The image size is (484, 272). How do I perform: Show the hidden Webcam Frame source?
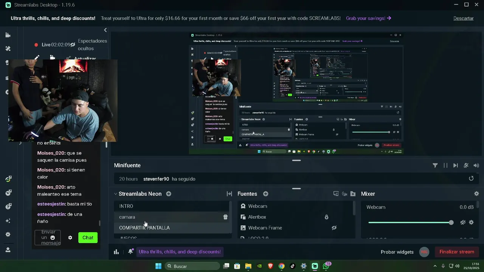click(x=334, y=228)
